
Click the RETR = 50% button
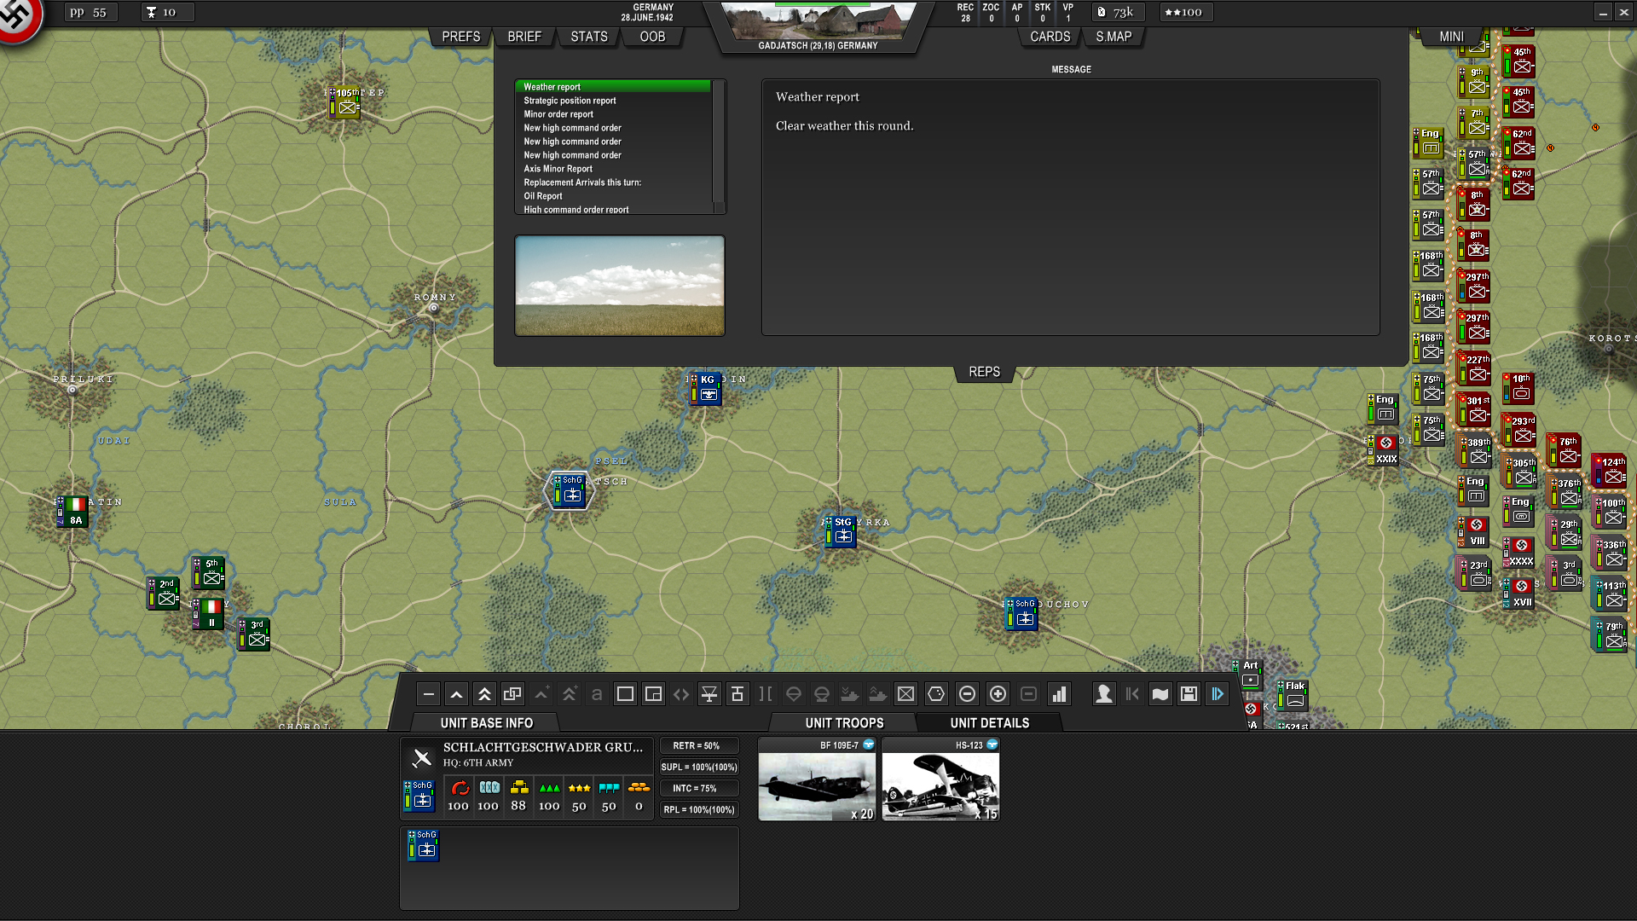[x=698, y=746]
